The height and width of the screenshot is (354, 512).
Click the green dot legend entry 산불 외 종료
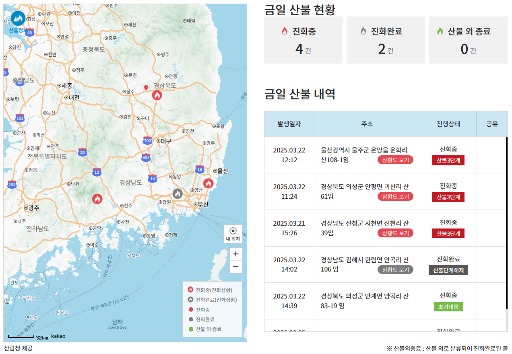(x=191, y=329)
